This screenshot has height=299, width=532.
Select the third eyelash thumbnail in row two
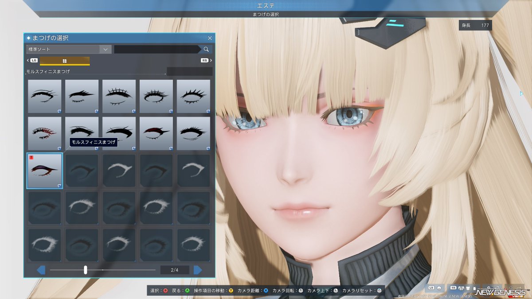point(119,133)
